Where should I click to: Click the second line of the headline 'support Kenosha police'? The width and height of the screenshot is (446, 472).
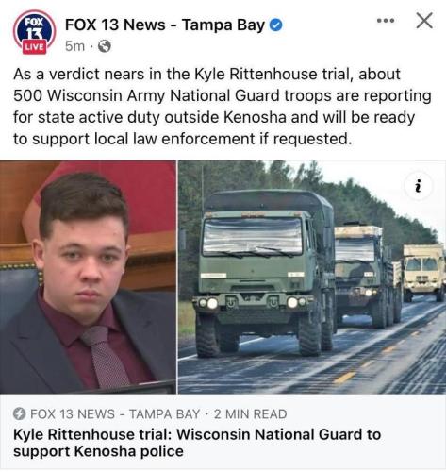pos(98,451)
